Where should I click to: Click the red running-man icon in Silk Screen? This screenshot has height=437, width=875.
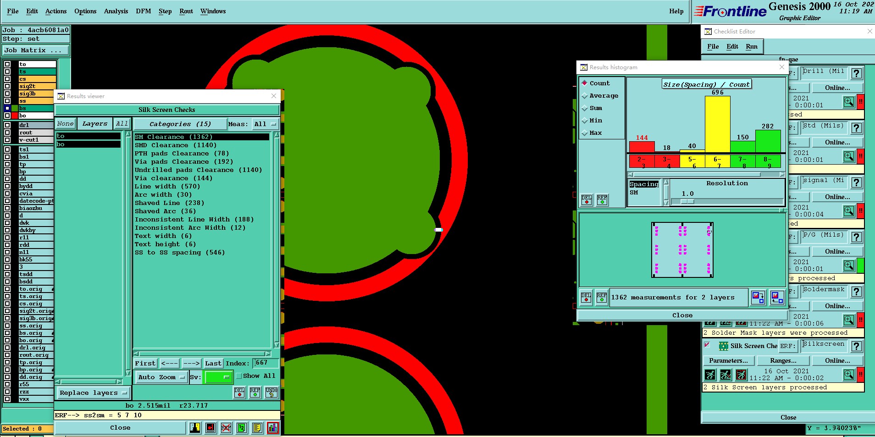[741, 375]
